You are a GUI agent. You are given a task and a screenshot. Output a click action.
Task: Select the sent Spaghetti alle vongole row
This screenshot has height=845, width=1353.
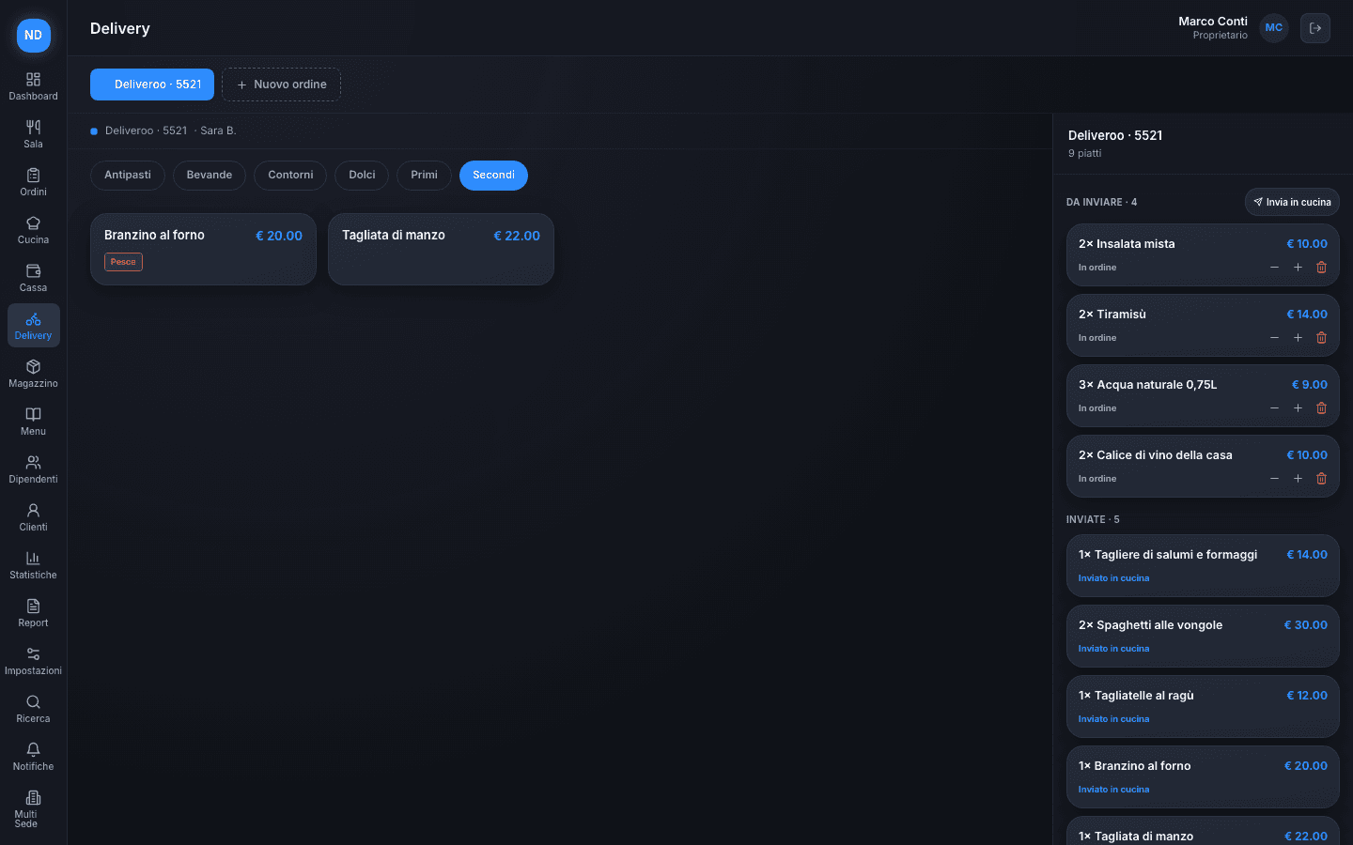1203,636
